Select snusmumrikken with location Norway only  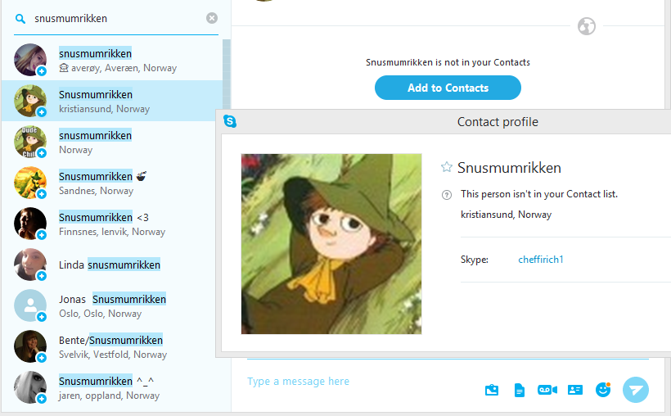coord(112,142)
